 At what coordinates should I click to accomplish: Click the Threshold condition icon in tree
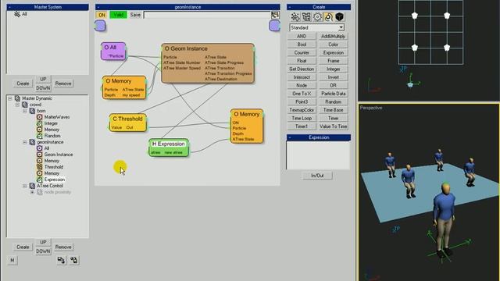tap(40, 167)
